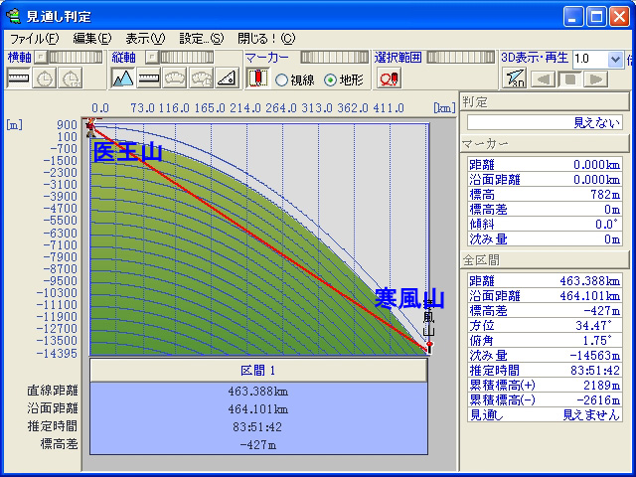The image size is (636, 477).
Task: Toggle the red marker icon button
Action: click(x=256, y=79)
